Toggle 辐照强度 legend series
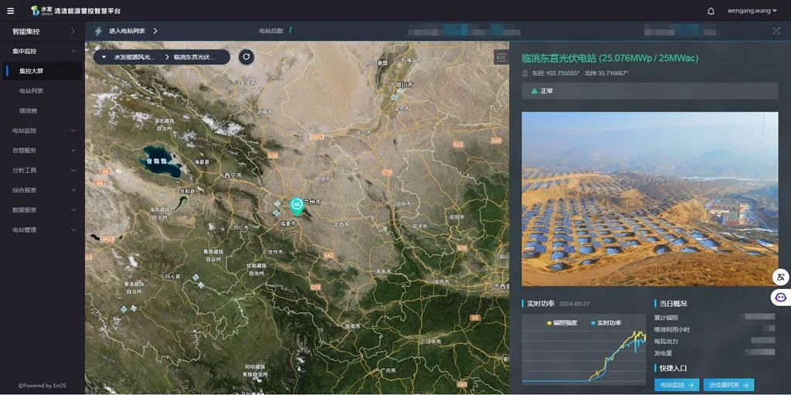Screen dimensions: 791x395 point(562,323)
